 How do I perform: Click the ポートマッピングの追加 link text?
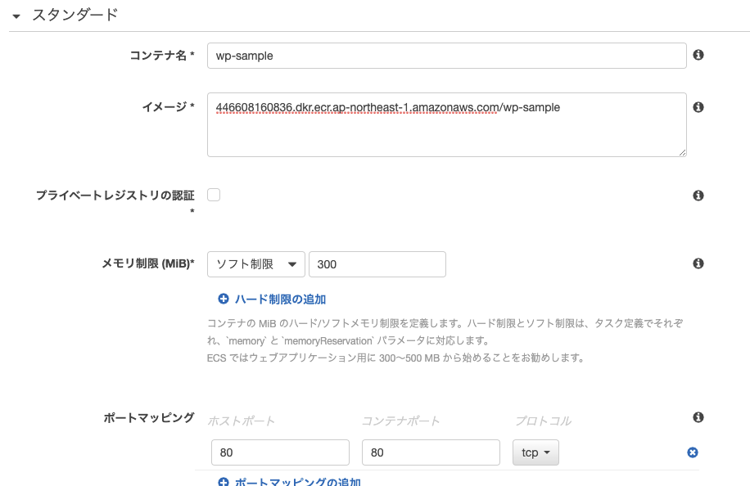click(297, 482)
